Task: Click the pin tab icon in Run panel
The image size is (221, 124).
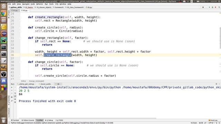Action: pyautogui.click(x=12, y=101)
